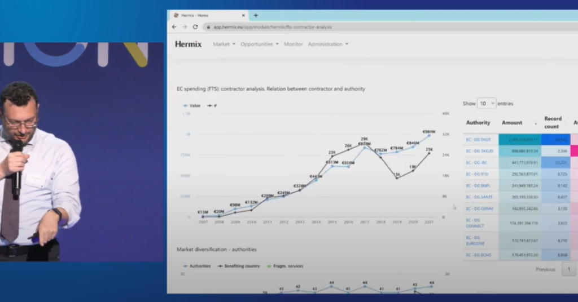Toggle the Value series in chart legend
This screenshot has width=578, height=302.
pos(191,105)
